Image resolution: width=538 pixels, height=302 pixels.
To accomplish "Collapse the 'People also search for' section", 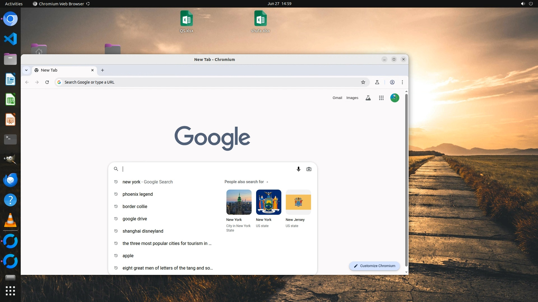I will (x=267, y=182).
